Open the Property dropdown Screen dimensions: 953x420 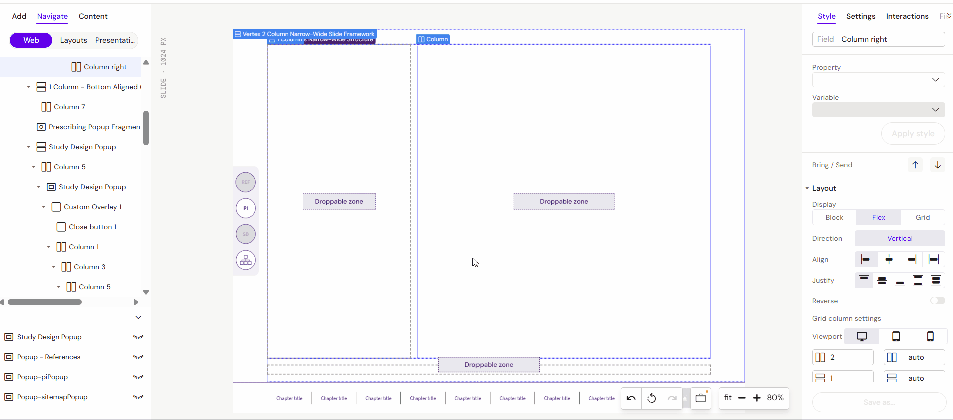coord(878,80)
